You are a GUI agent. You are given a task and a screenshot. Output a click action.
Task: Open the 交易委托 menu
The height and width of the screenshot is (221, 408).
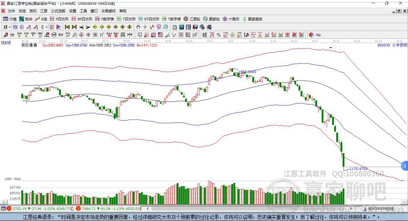point(108,11)
